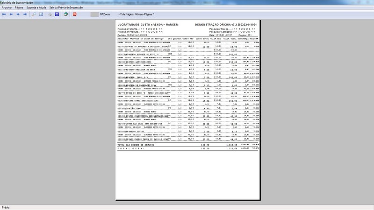Click the red exit preview icon
The width and height of the screenshot is (374, 210).
point(74,14)
